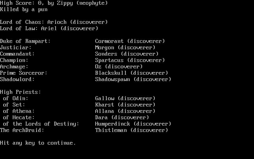The height and width of the screenshot is (159, 254).
Task: Select the Commandant label
Action: [17, 54]
